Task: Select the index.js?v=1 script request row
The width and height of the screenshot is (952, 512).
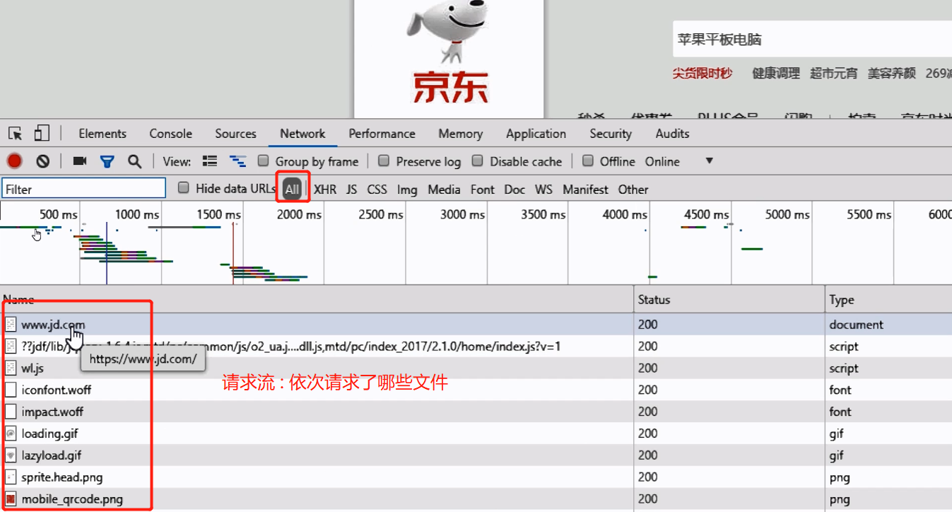Action: point(476,347)
